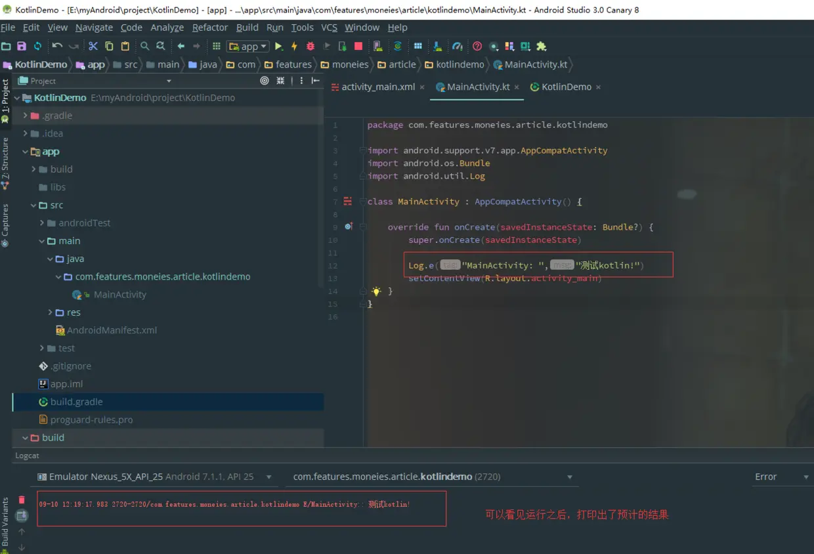Viewport: 814px width, 554px height.
Task: Click the Undo toolbar icon
Action: pos(57,46)
